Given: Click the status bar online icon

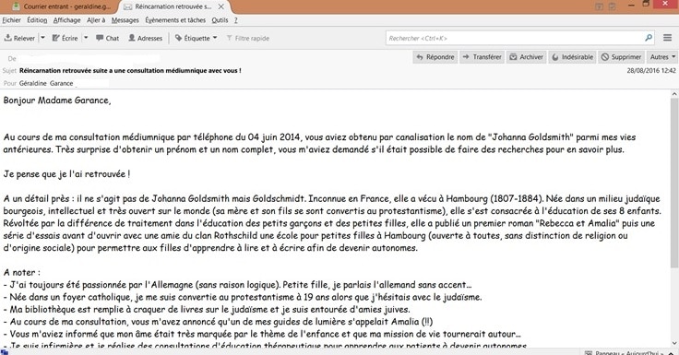Looking at the screenshot, I should 5,352.
